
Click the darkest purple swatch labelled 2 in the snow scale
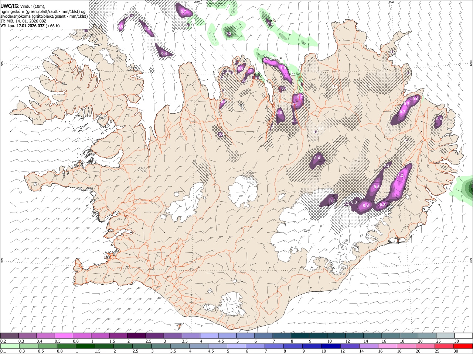pyautogui.click(x=136, y=336)
